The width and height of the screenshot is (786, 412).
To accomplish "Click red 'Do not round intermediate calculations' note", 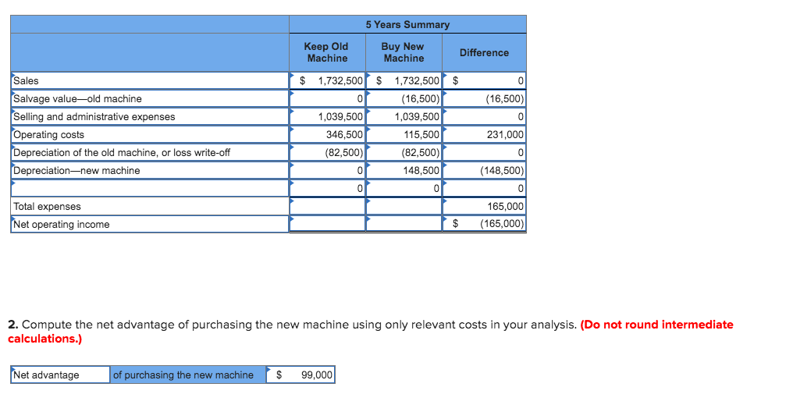I will tap(371, 332).
